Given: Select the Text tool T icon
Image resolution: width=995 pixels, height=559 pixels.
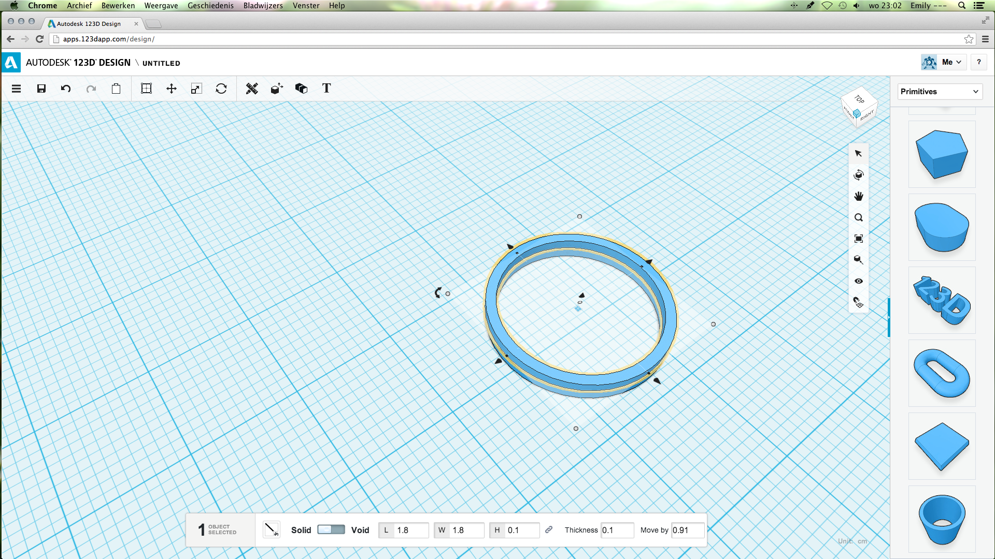Looking at the screenshot, I should (326, 88).
